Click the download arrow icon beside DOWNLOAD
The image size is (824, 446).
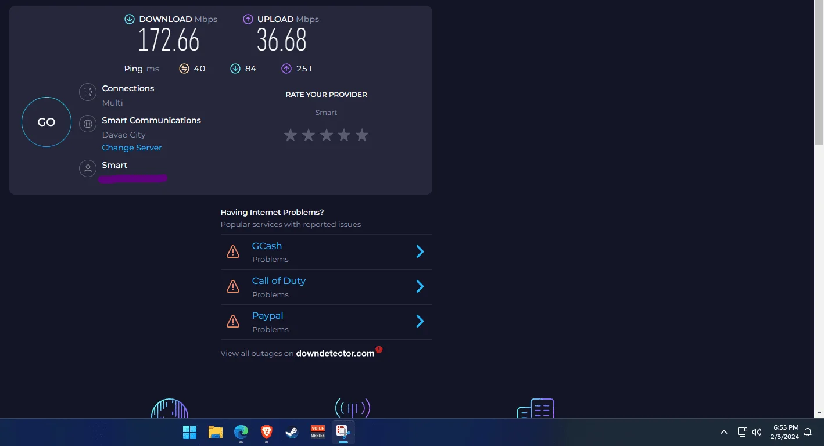(130, 19)
